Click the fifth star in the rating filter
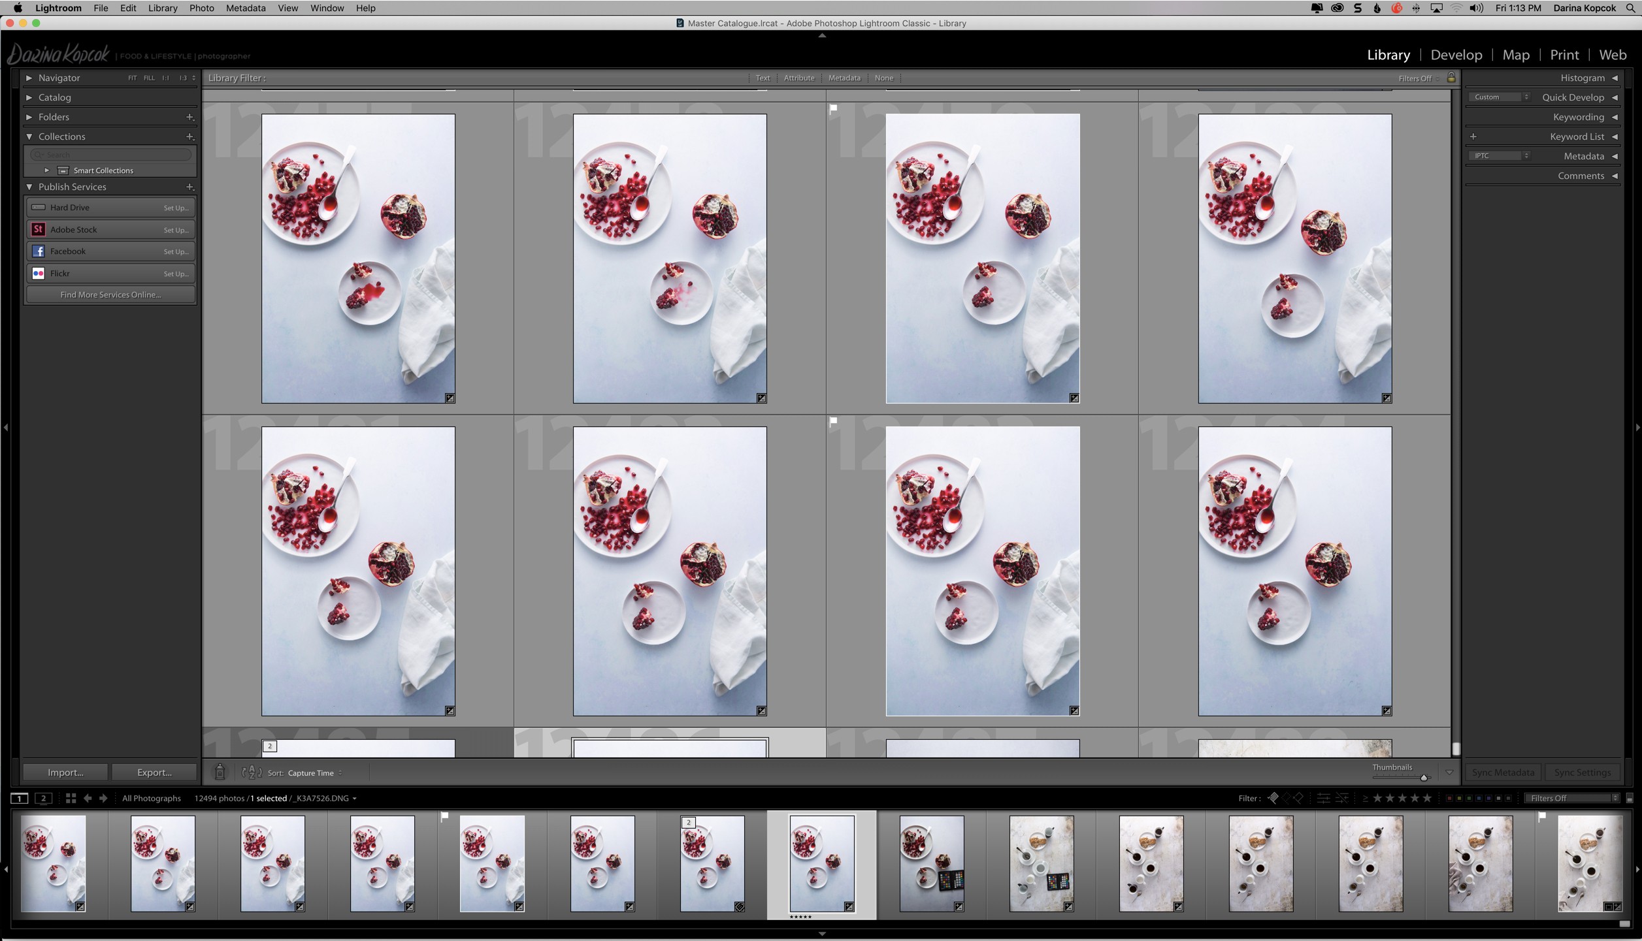 1427,797
